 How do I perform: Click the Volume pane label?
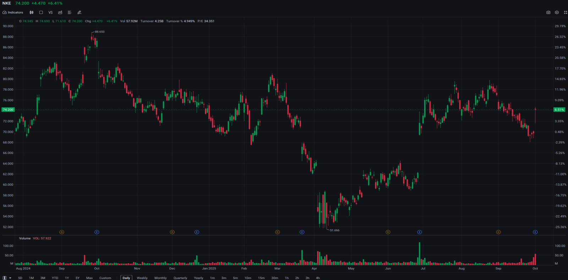25,239
